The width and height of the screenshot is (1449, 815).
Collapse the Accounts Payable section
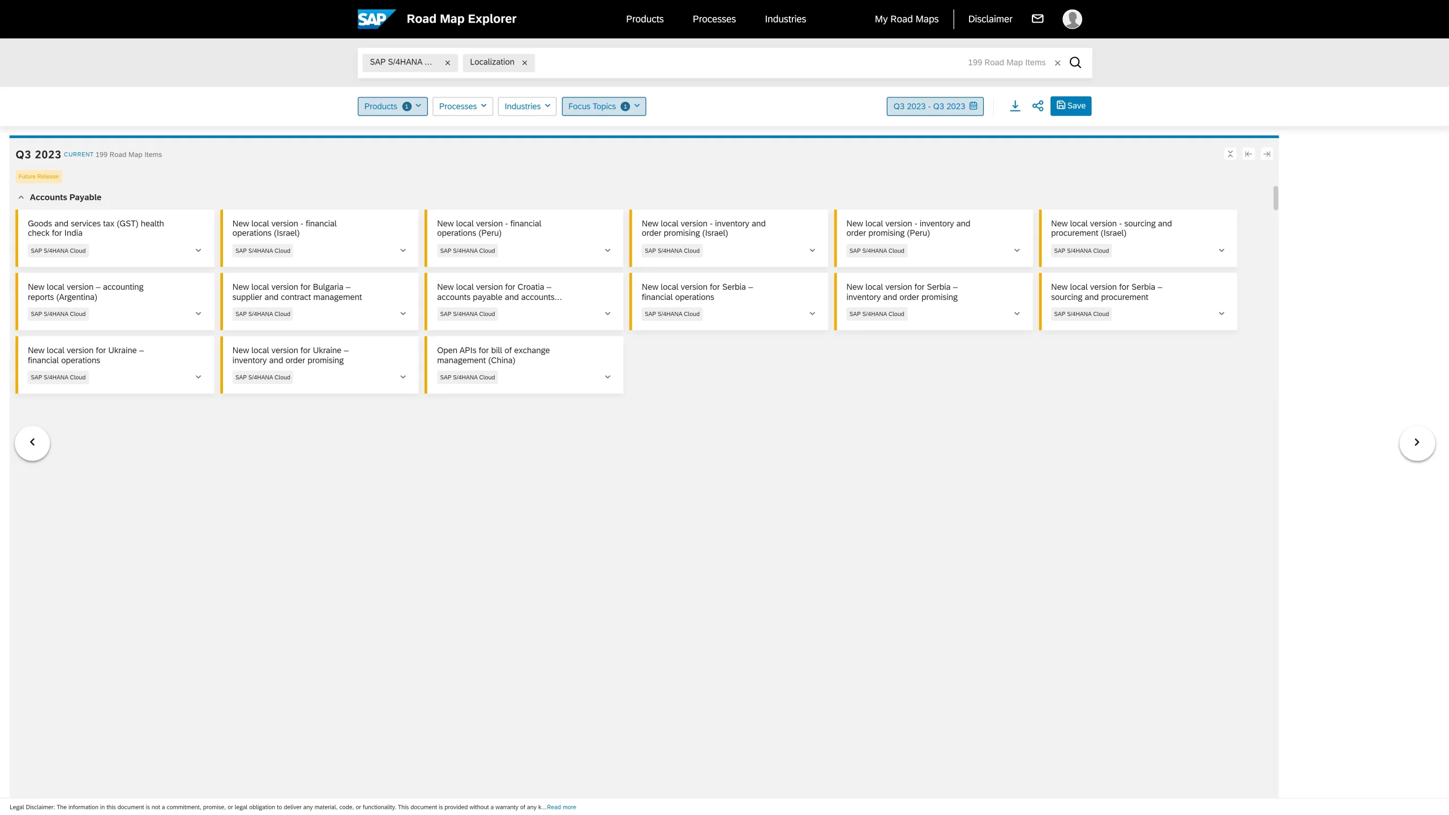pyautogui.click(x=21, y=198)
